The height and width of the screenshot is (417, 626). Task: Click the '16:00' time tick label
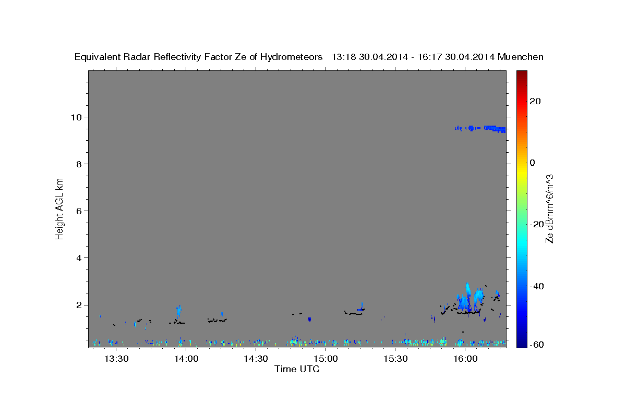466,359
